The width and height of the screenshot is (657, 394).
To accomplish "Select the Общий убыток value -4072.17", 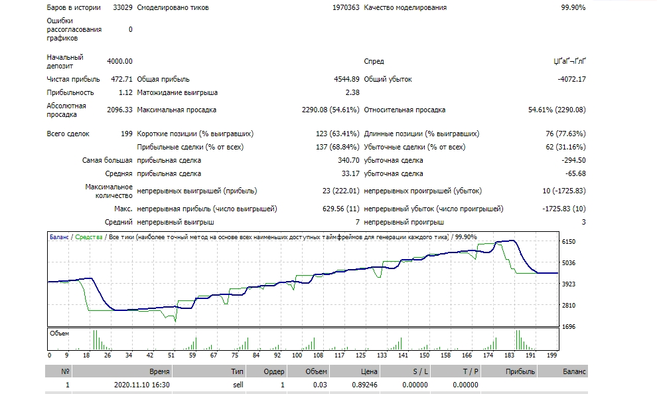I will click(571, 79).
